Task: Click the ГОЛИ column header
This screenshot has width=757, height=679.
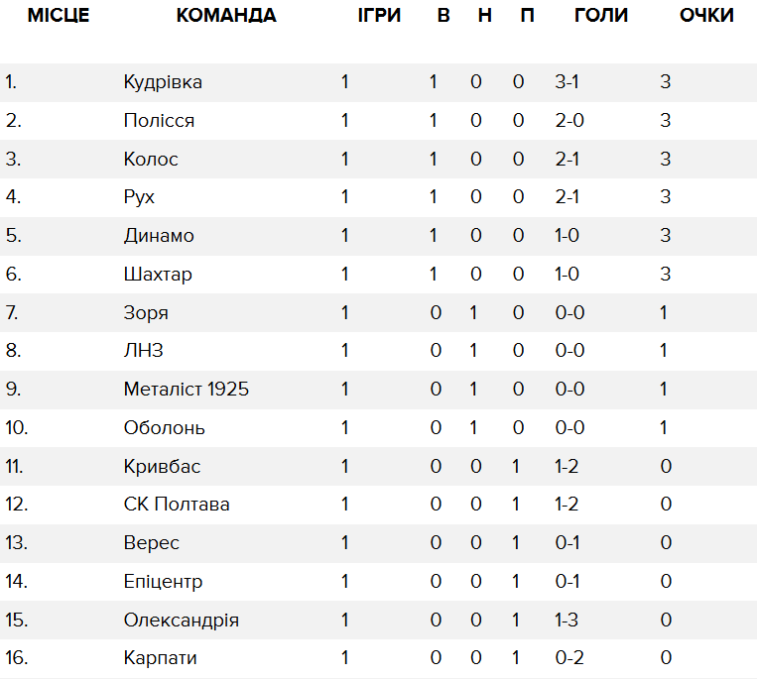Action: 601,16
